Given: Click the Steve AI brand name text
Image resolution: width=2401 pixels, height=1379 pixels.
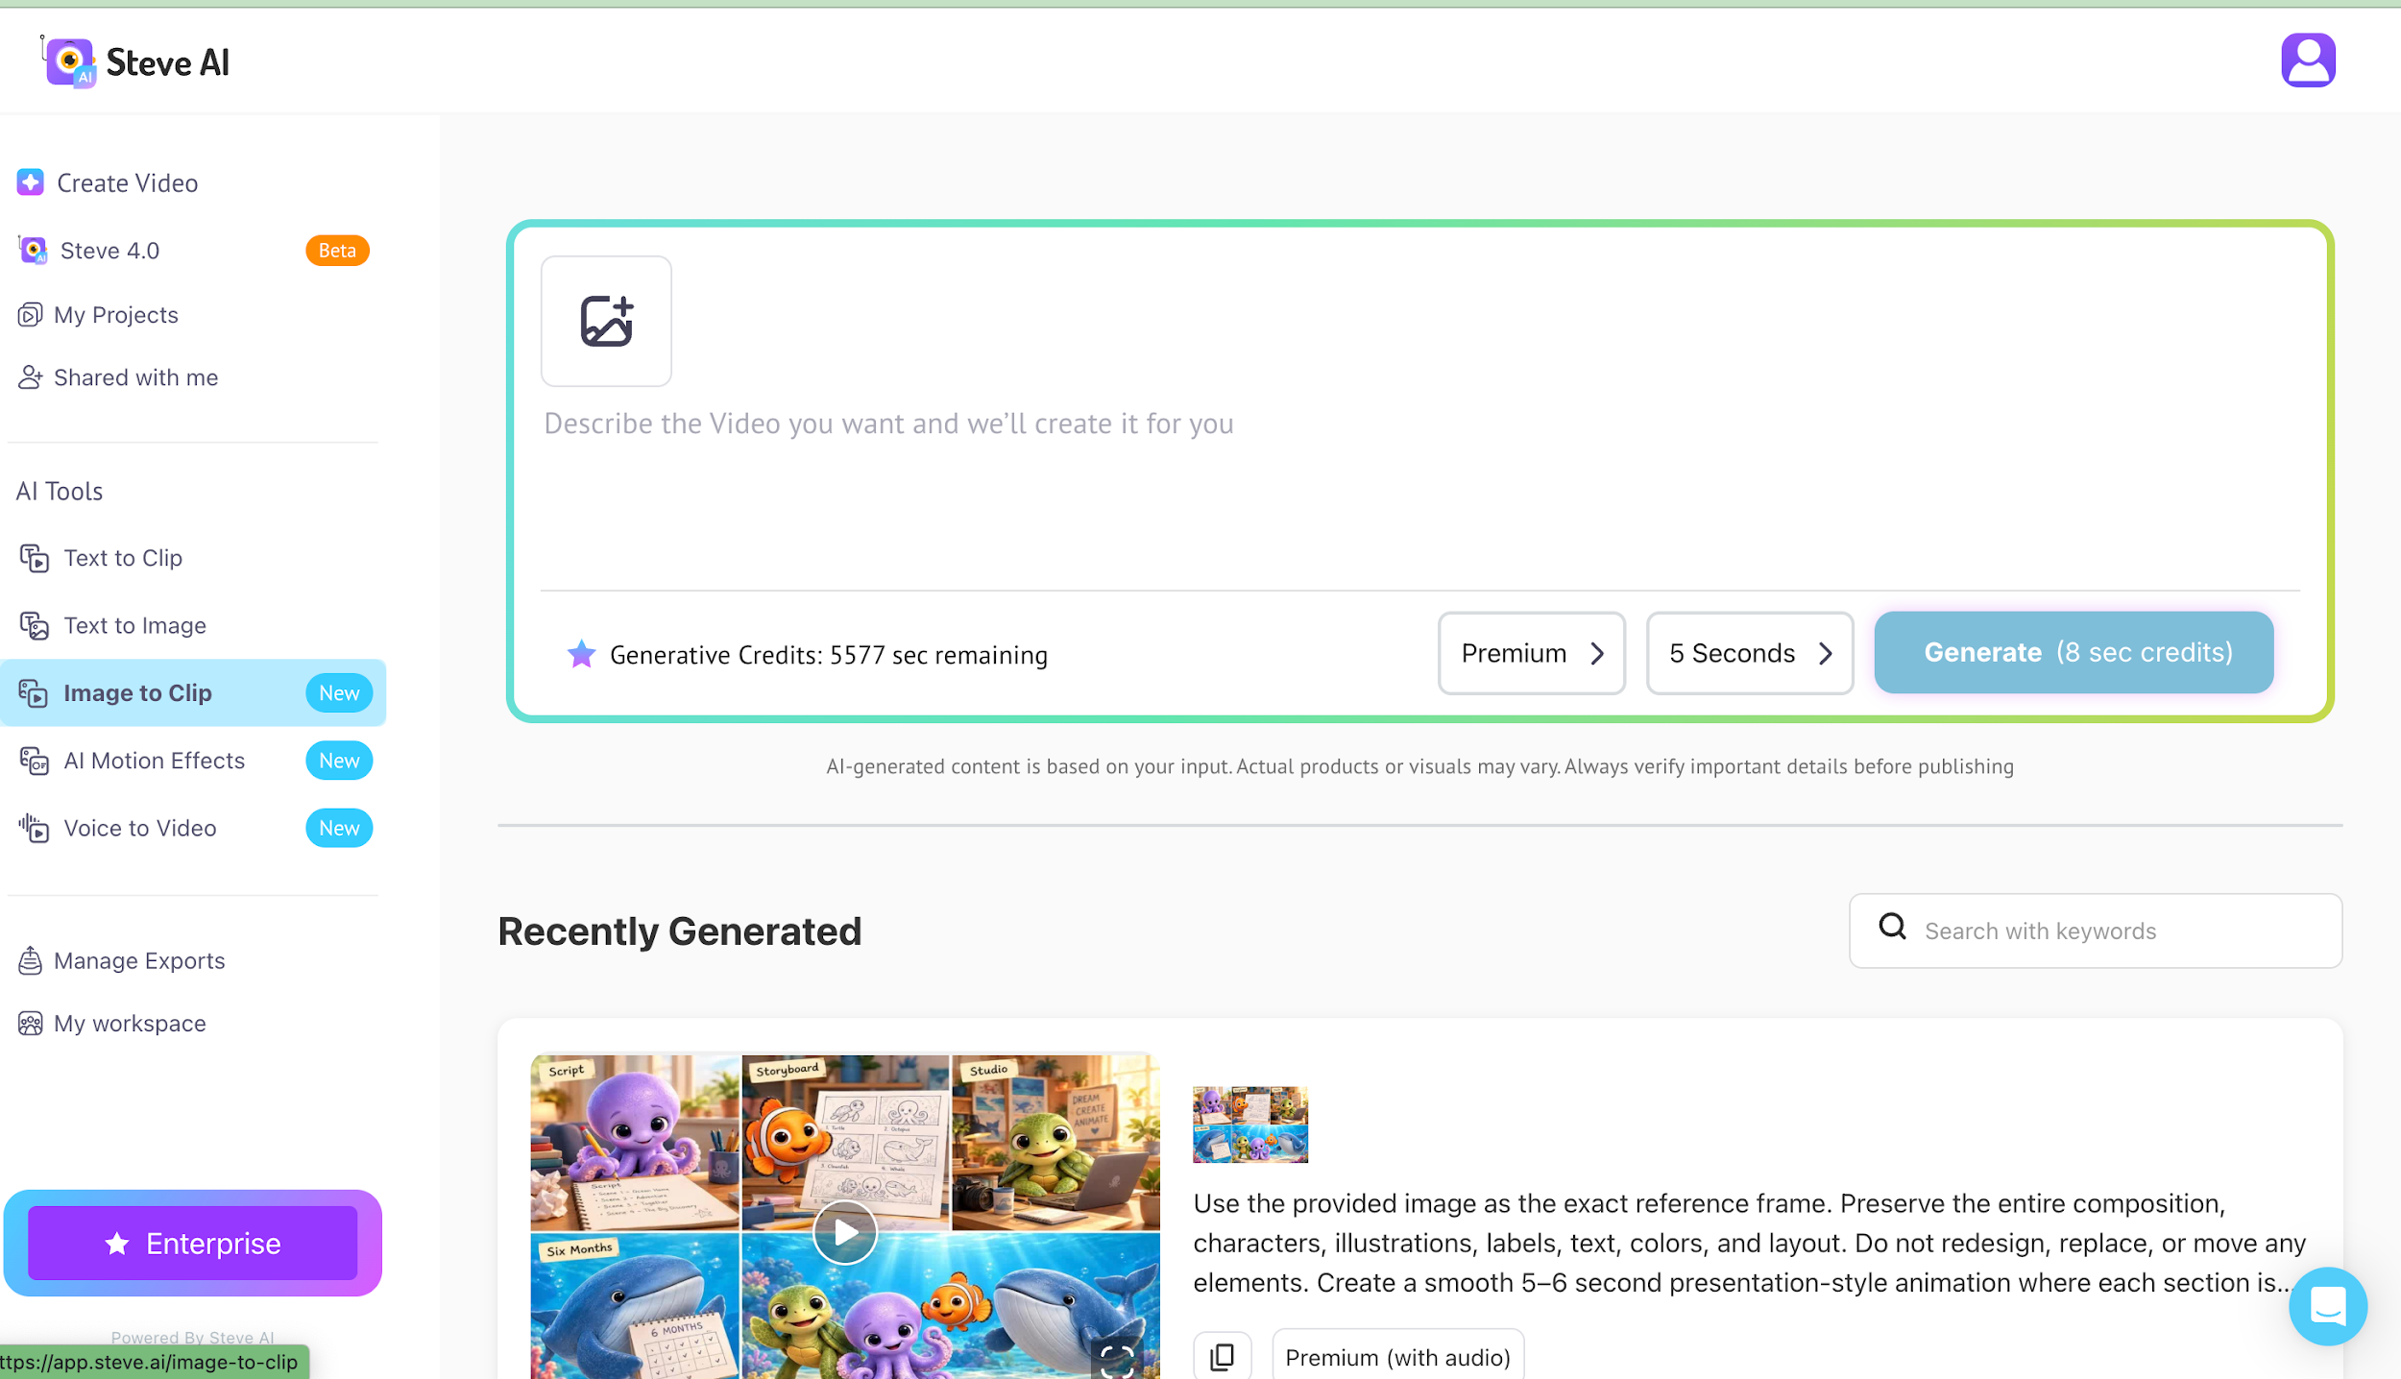Looking at the screenshot, I should (168, 62).
